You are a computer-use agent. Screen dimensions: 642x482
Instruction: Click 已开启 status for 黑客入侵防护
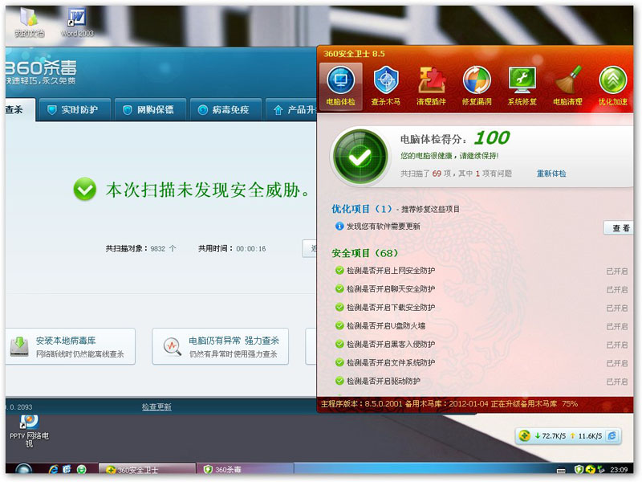[x=617, y=345]
